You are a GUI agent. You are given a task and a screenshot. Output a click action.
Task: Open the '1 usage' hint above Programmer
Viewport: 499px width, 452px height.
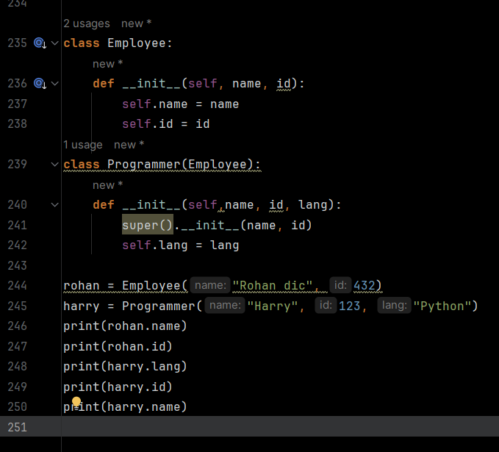pyautogui.click(x=83, y=145)
